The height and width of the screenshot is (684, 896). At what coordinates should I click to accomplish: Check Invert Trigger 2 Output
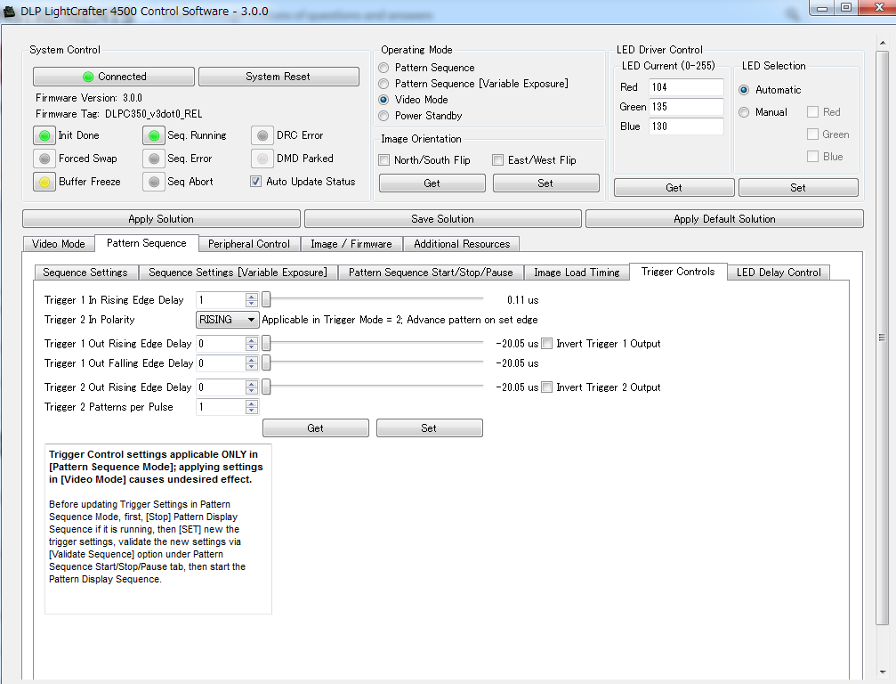coord(547,387)
